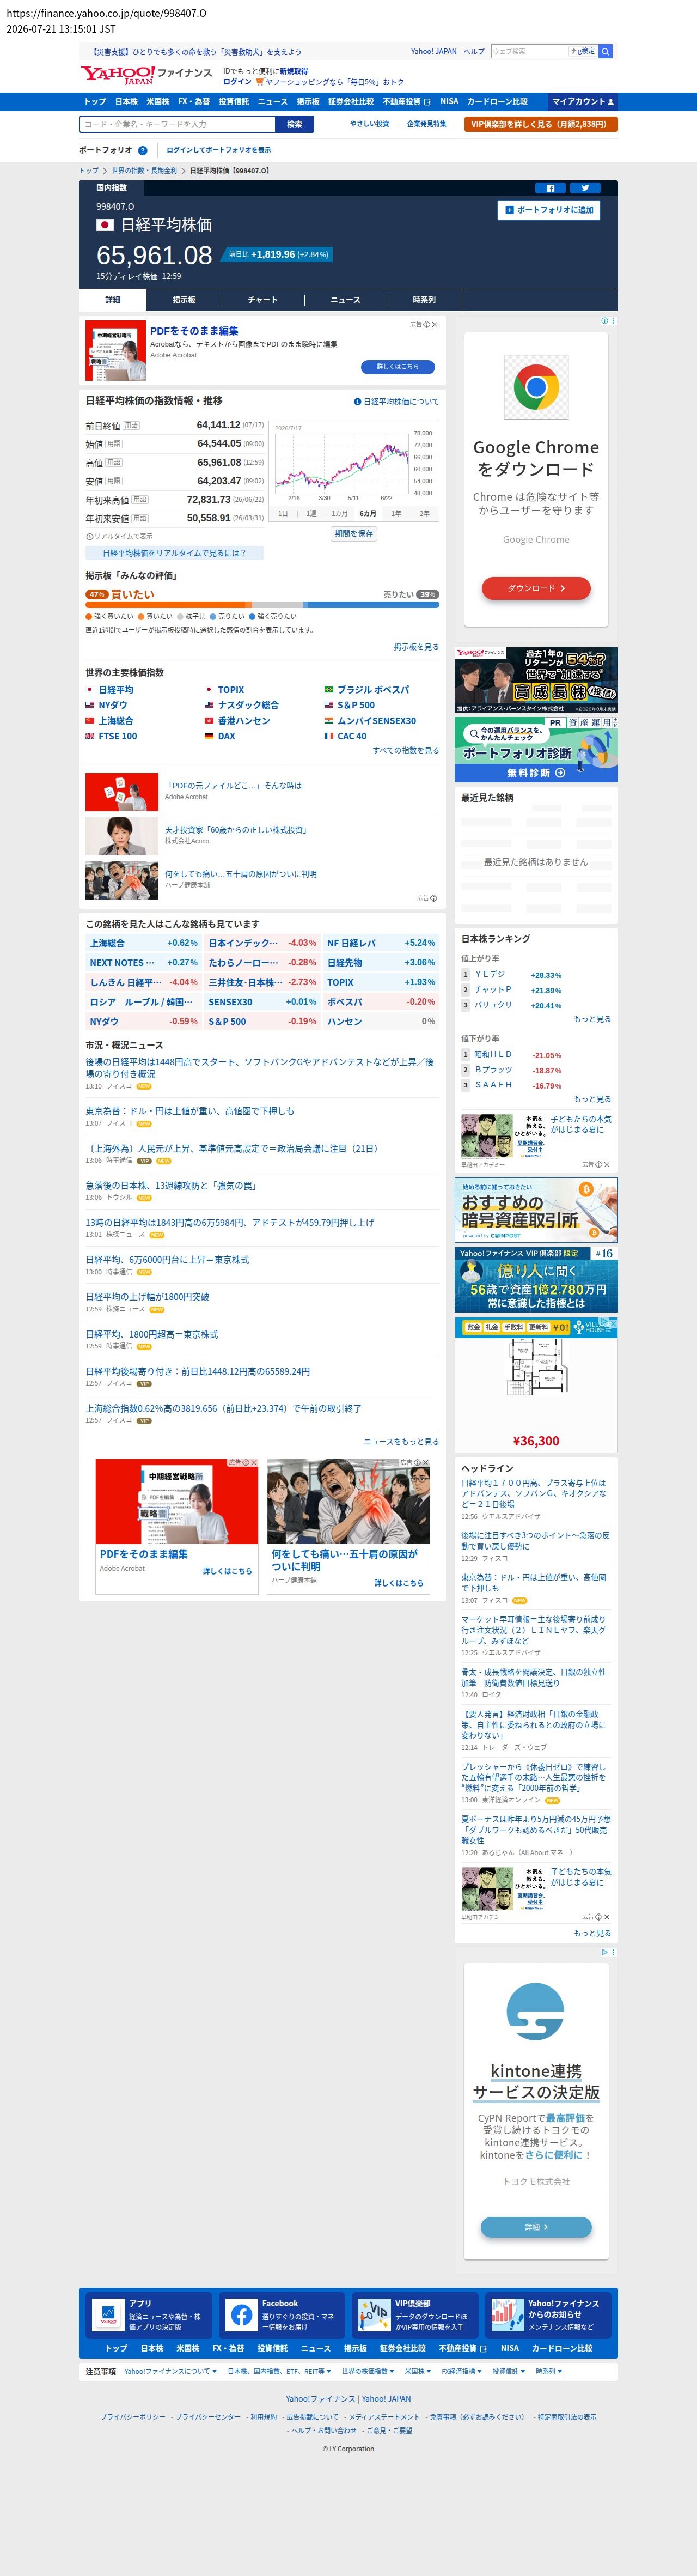The height and width of the screenshot is (2576, 697).
Task: Expand the 米国株 footer dropdown
Action: pyautogui.click(x=418, y=2371)
